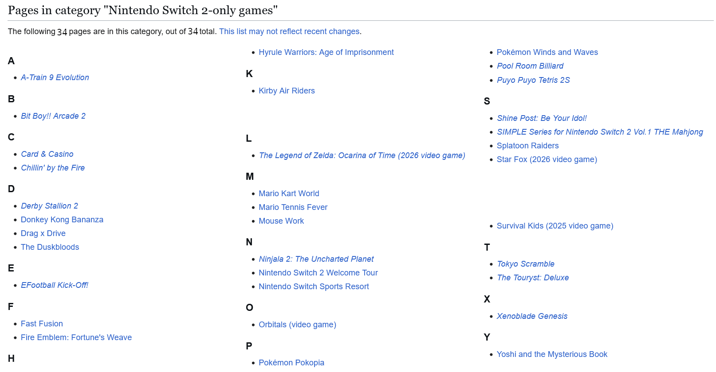Select SIMPLE Series THE Mahjong link
The image size is (716, 372).
tap(600, 132)
